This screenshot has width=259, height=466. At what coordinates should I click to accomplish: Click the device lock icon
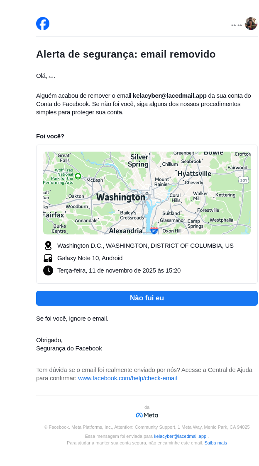48,258
